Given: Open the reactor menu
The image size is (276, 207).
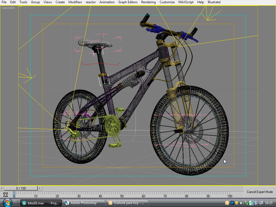Looking at the screenshot, I should click(x=91, y=2).
